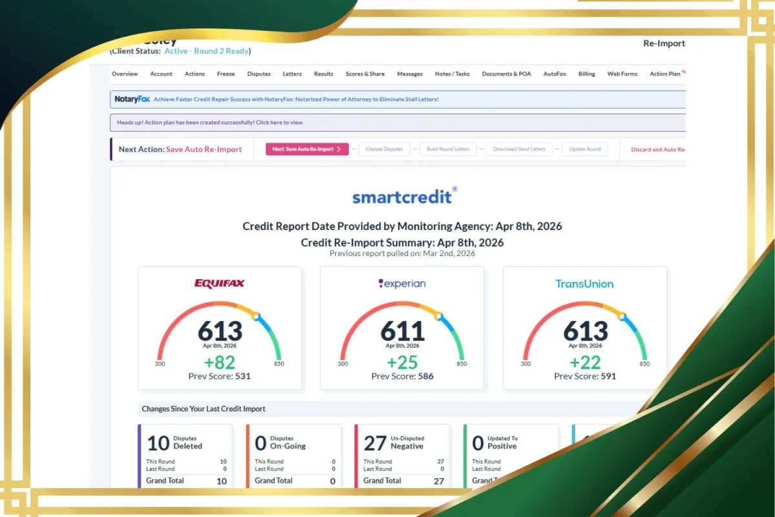Click the smartcredit logo
The image size is (775, 517).
tap(405, 195)
